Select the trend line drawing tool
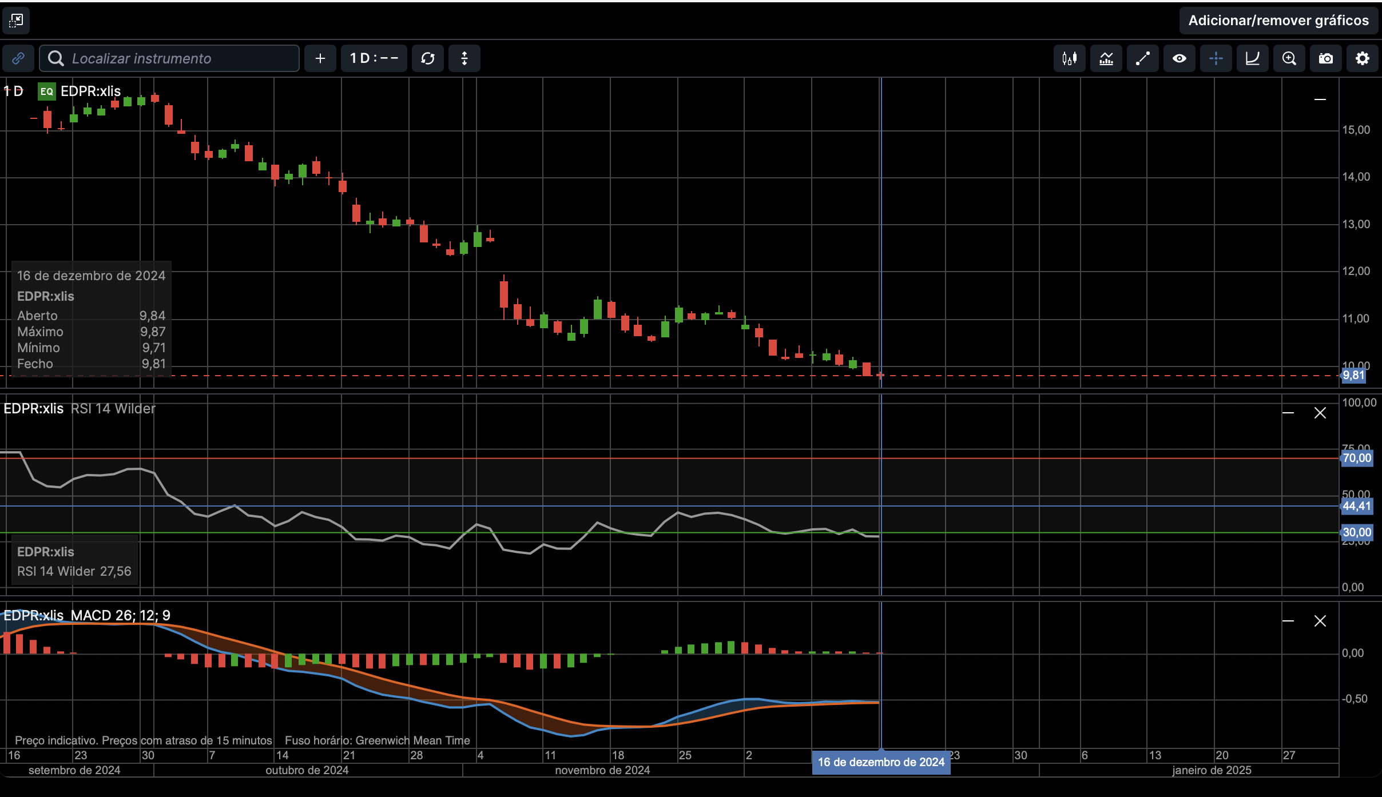The width and height of the screenshot is (1382, 797). pyautogui.click(x=1142, y=58)
